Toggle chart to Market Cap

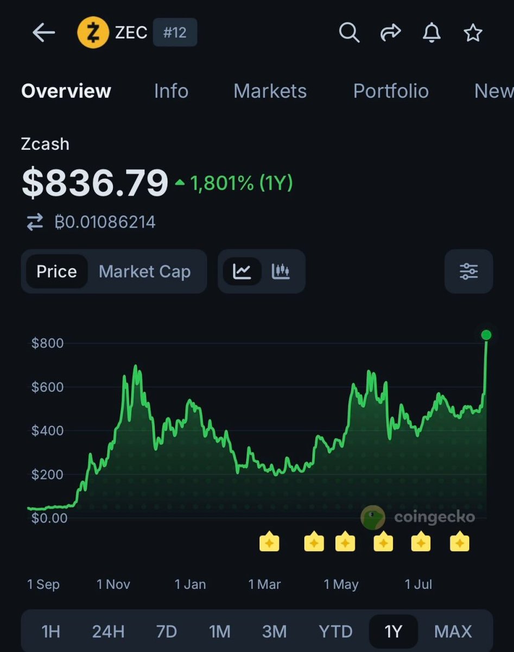point(145,271)
